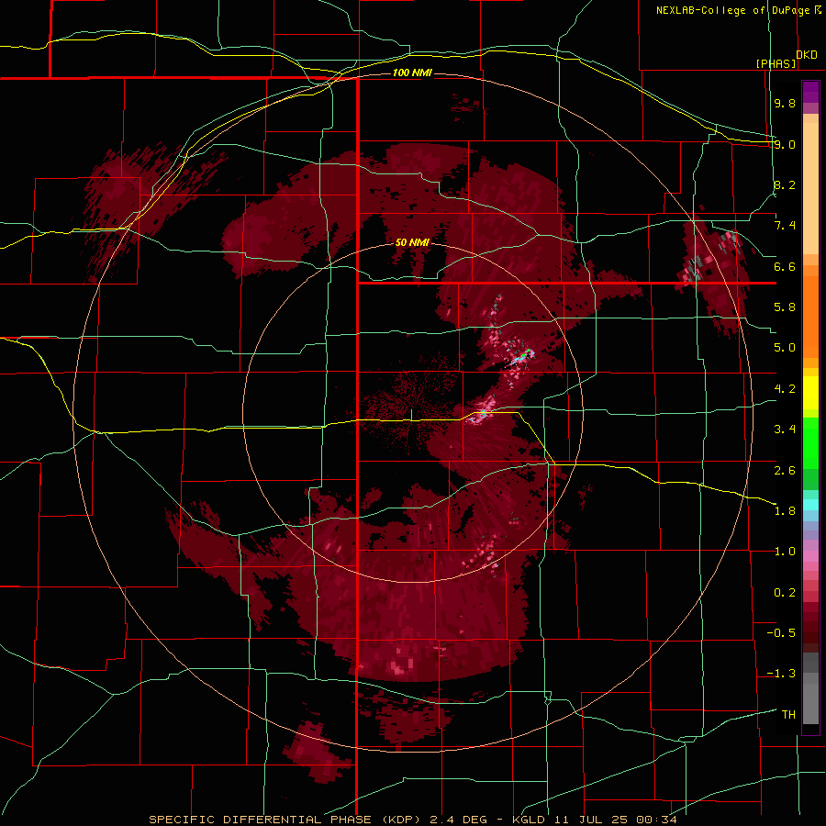The height and width of the screenshot is (826, 826).
Task: Click the 2.6 scale label
Action: 785,470
